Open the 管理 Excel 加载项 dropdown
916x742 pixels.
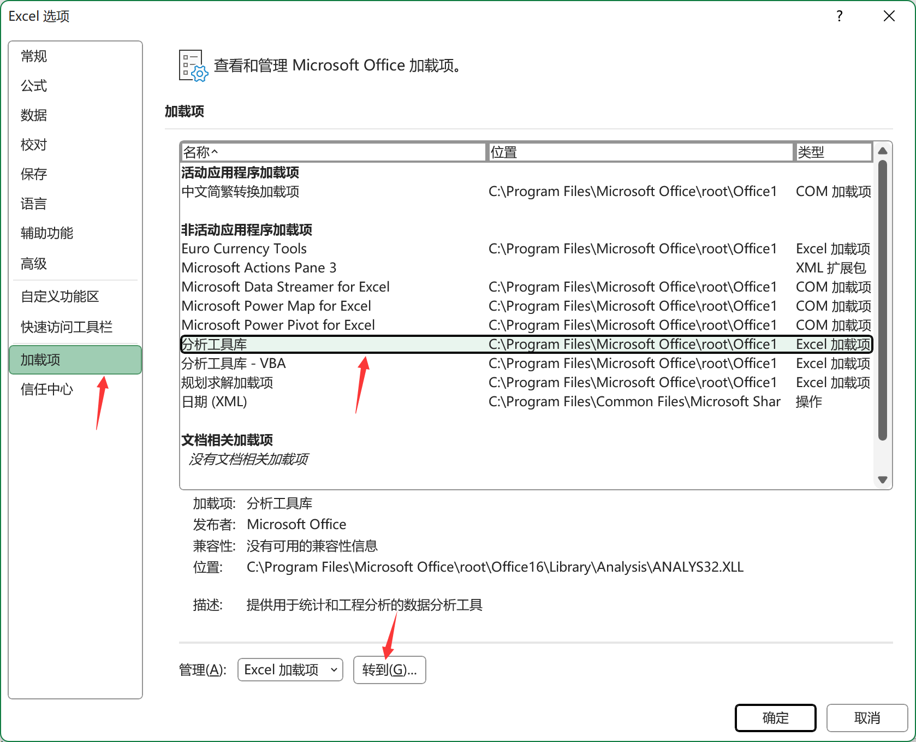point(290,670)
